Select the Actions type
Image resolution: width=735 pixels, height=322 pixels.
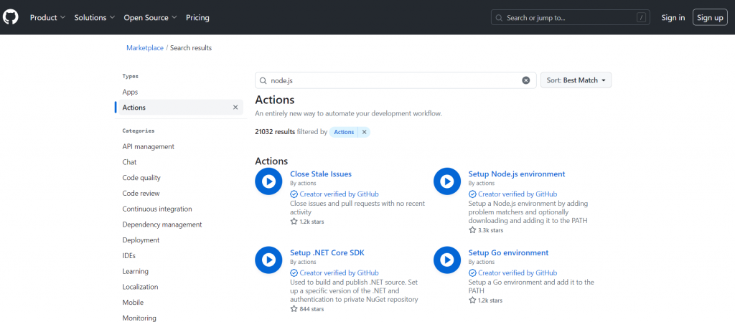[x=179, y=107]
